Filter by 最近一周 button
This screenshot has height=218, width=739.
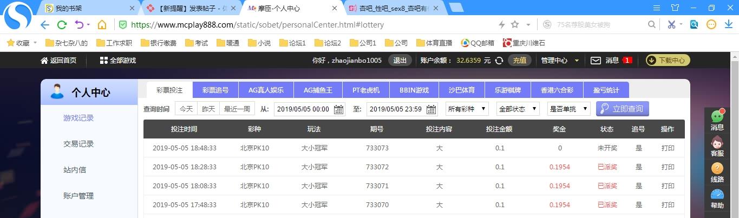(237, 109)
